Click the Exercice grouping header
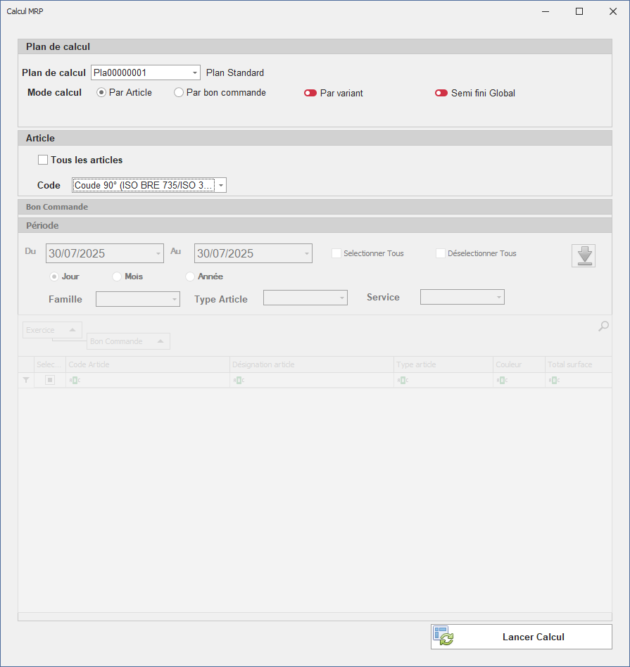 tap(52, 330)
